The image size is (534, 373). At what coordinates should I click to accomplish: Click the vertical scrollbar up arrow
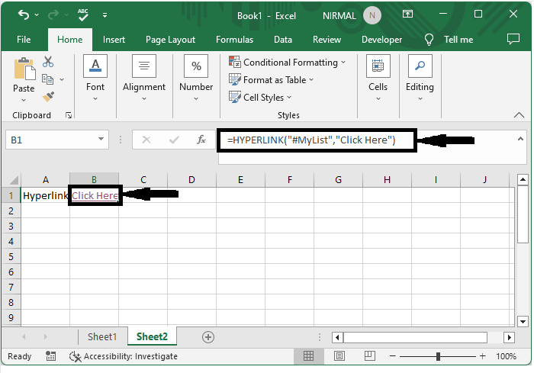click(523, 179)
